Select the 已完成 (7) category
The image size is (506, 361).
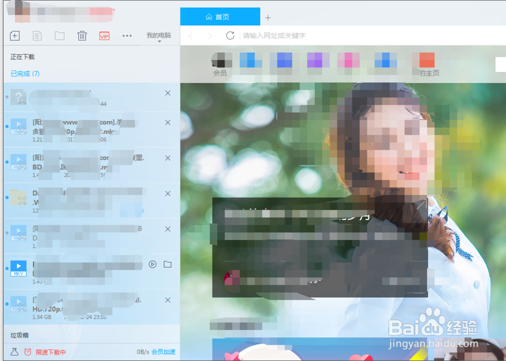pyautogui.click(x=25, y=73)
